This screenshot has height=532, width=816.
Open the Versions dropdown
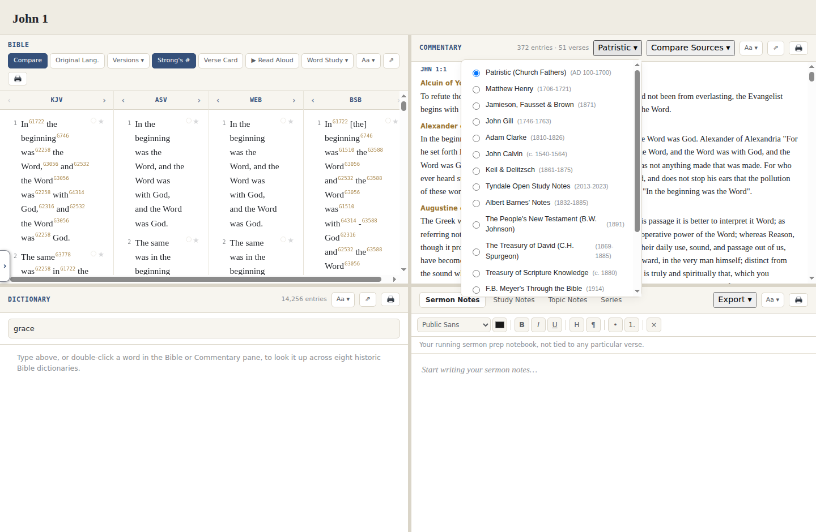(x=128, y=61)
